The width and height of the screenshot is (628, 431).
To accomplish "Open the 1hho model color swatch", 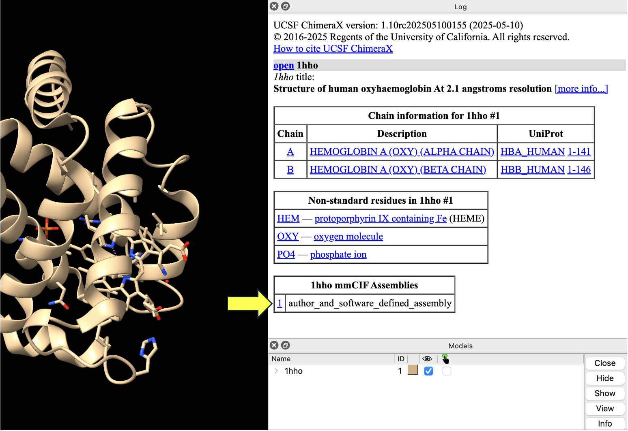I will (413, 370).
